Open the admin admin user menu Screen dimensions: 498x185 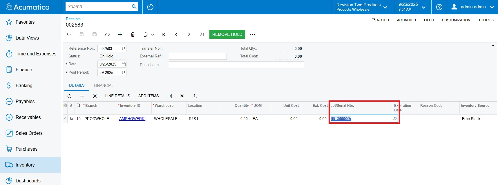472,7
